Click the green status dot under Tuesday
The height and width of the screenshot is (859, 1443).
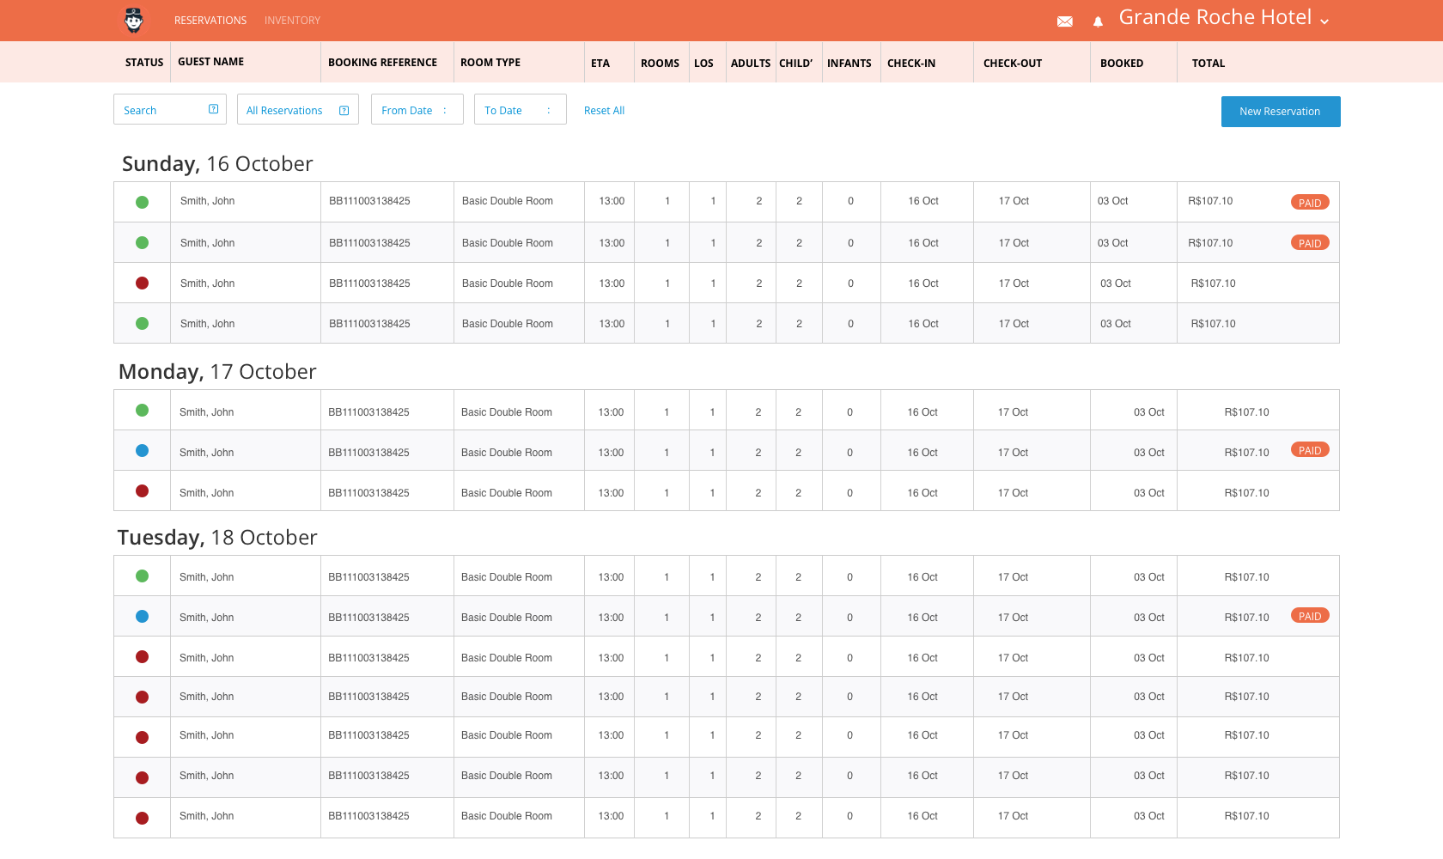point(143,576)
